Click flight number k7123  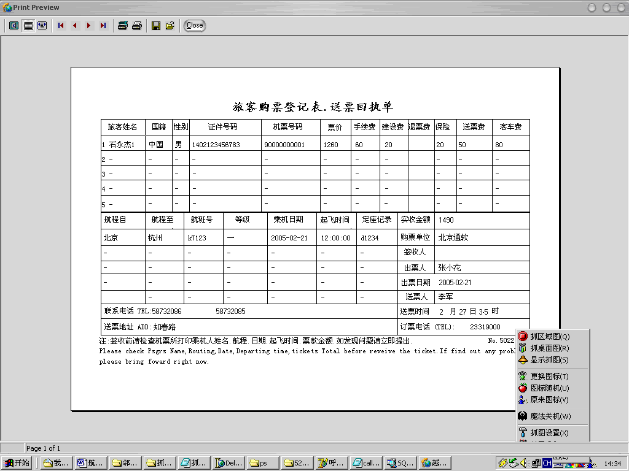coord(197,238)
